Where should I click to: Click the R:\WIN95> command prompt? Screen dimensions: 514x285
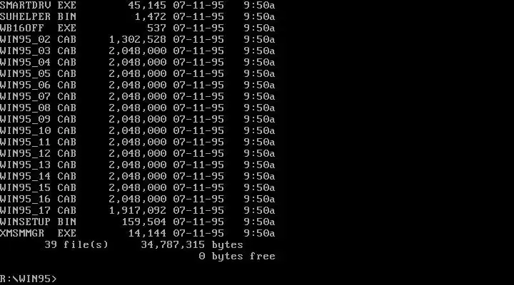point(29,279)
